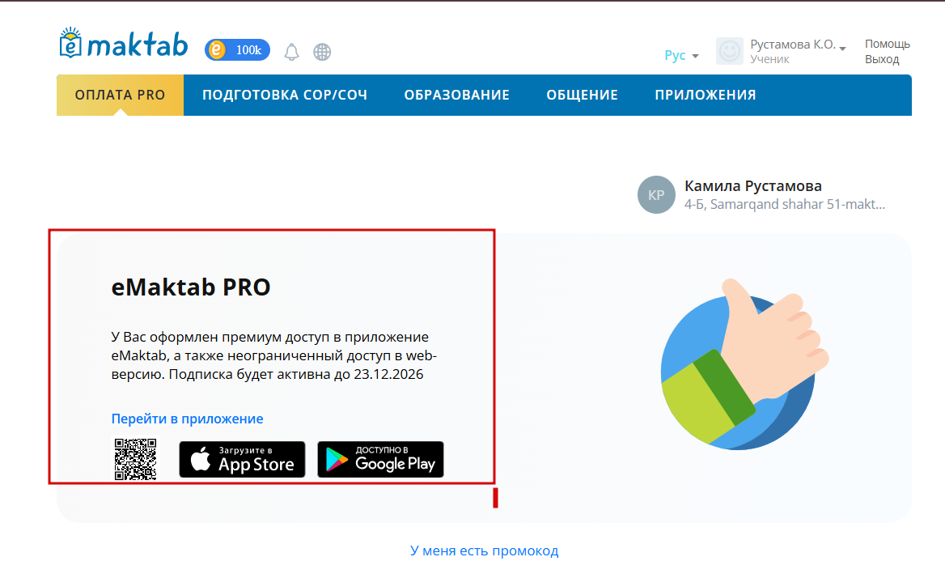
Task: Open the ОБЩЕНИЕ menu
Action: pyautogui.click(x=583, y=95)
